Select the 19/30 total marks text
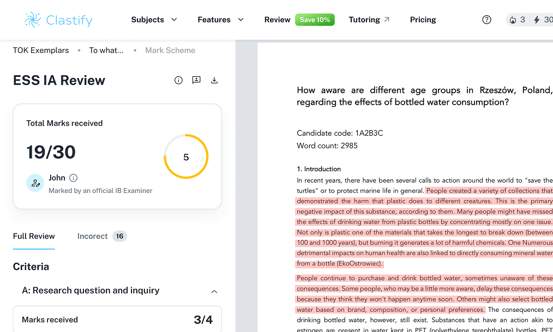This screenshot has height=332, width=553. point(51,152)
